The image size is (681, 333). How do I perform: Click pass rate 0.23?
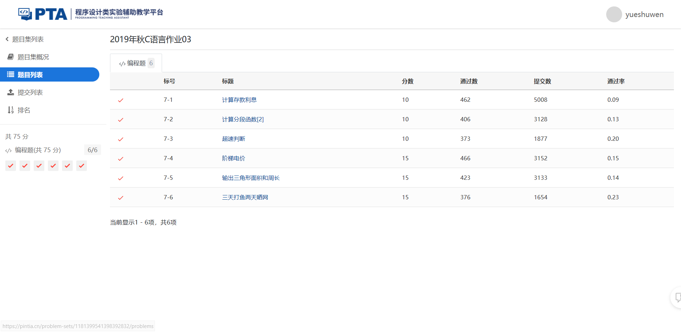[x=613, y=197]
